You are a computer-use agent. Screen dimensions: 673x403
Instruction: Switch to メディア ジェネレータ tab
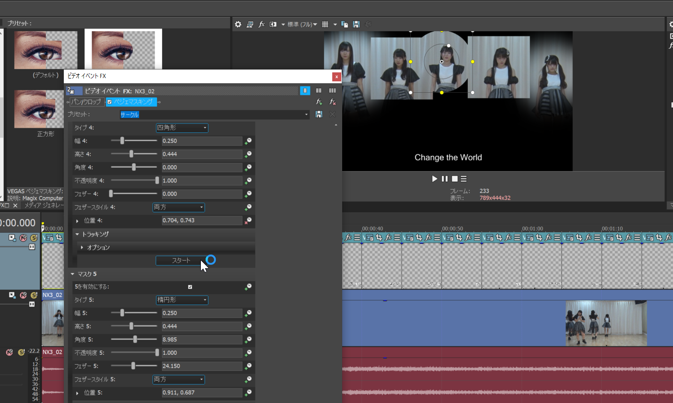click(43, 205)
